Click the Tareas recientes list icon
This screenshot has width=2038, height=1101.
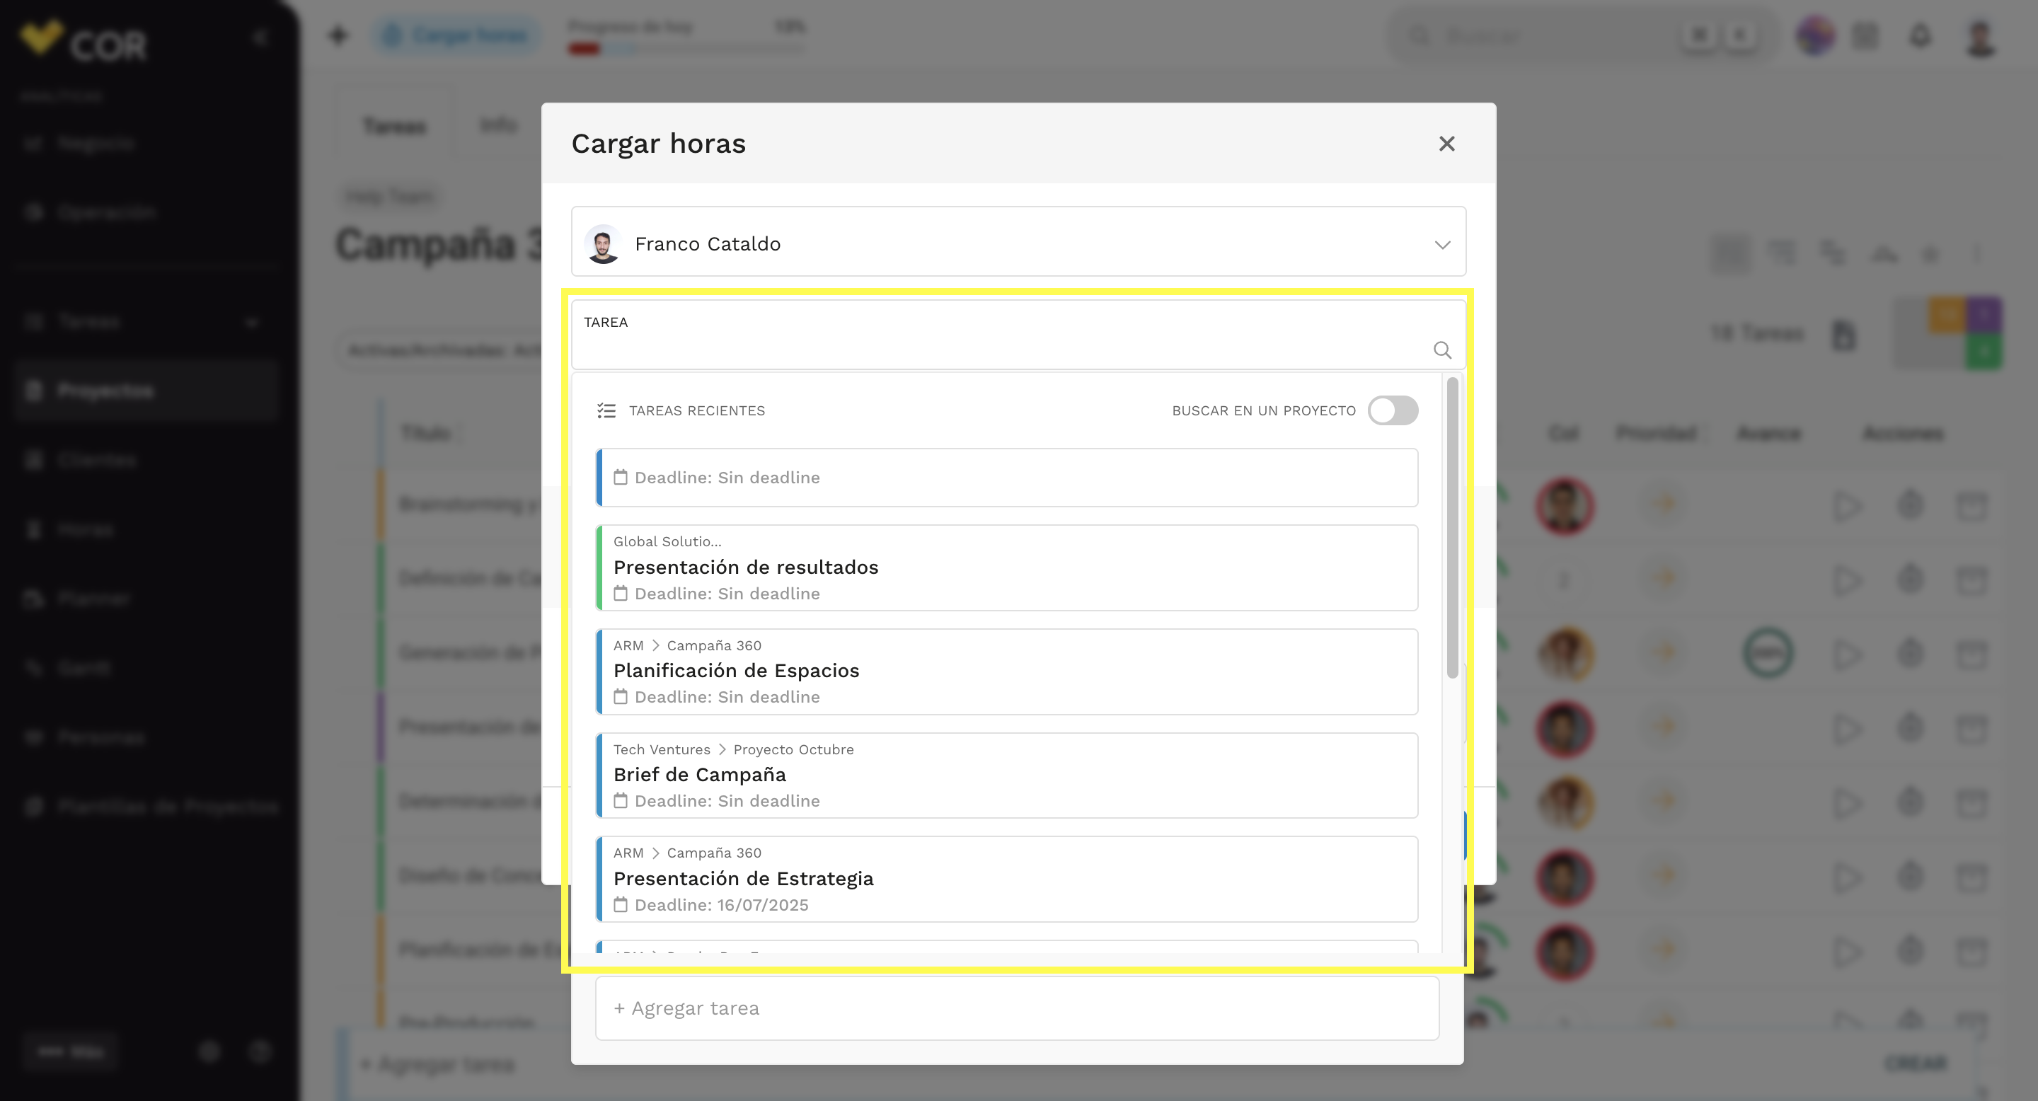tap(606, 410)
